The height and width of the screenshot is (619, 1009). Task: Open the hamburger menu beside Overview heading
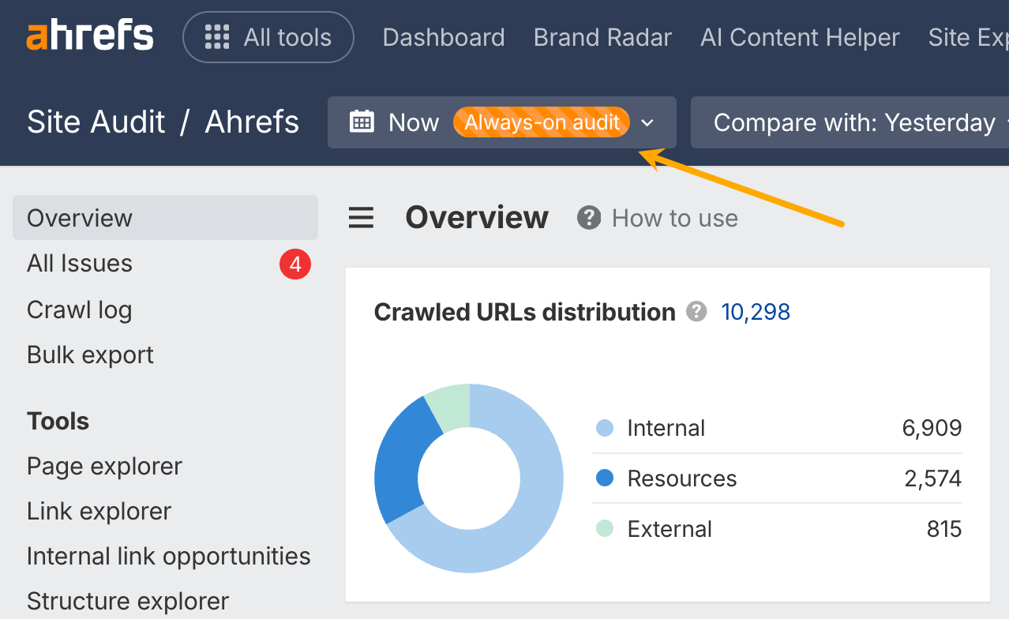[361, 218]
